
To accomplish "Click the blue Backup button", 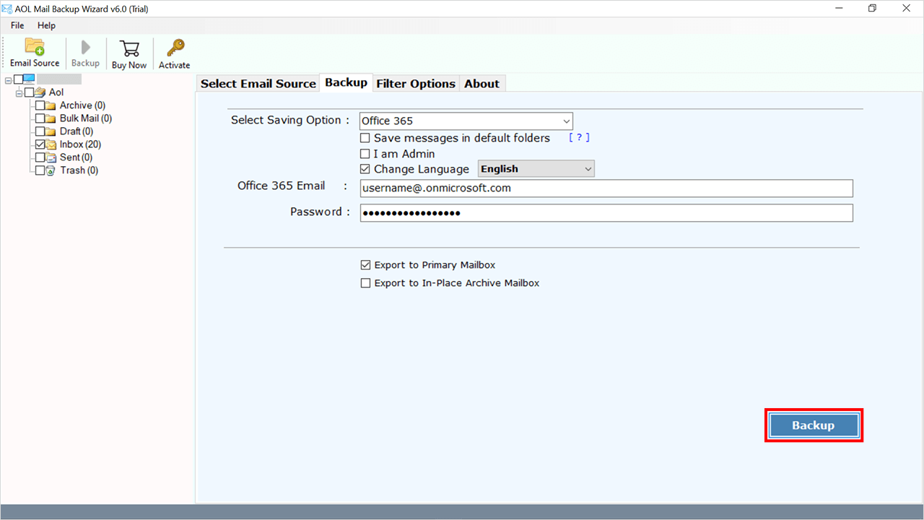I will pos(814,425).
